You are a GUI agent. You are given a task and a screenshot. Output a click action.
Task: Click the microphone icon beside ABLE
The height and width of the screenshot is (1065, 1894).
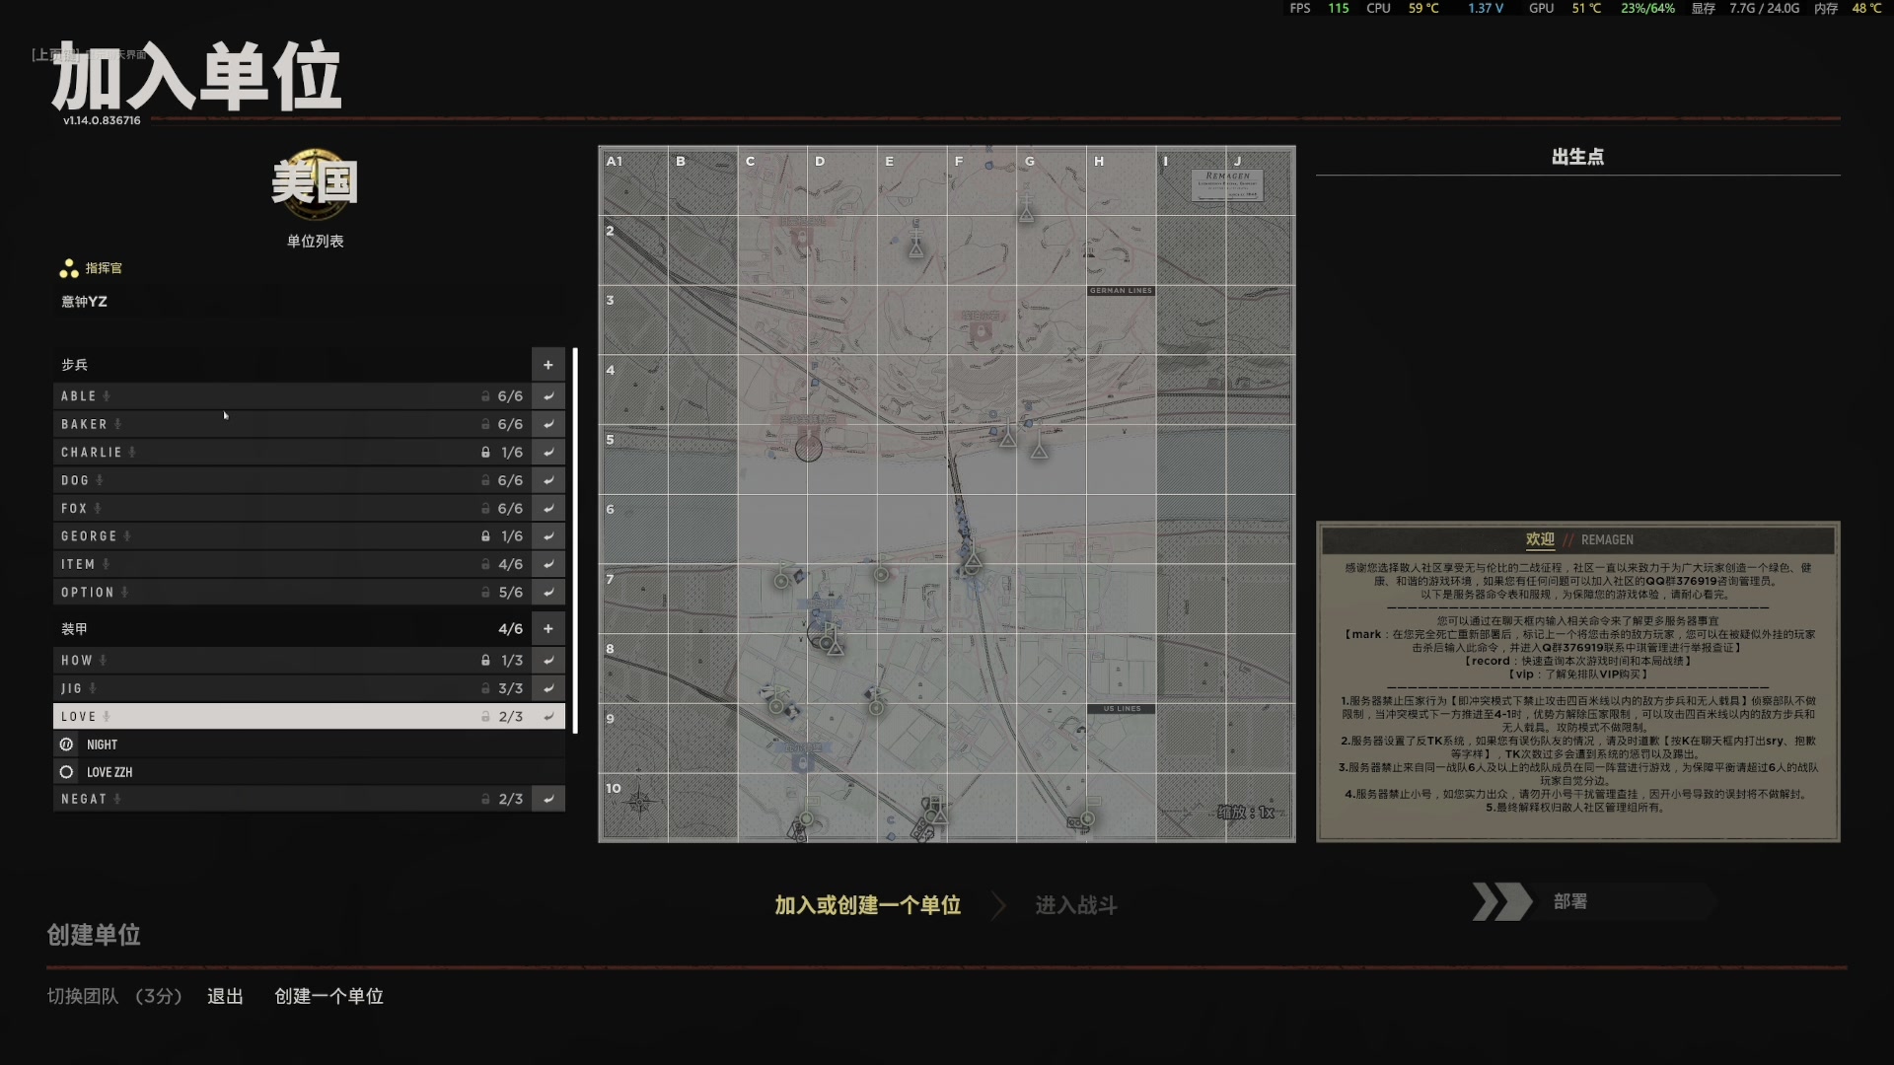click(107, 395)
